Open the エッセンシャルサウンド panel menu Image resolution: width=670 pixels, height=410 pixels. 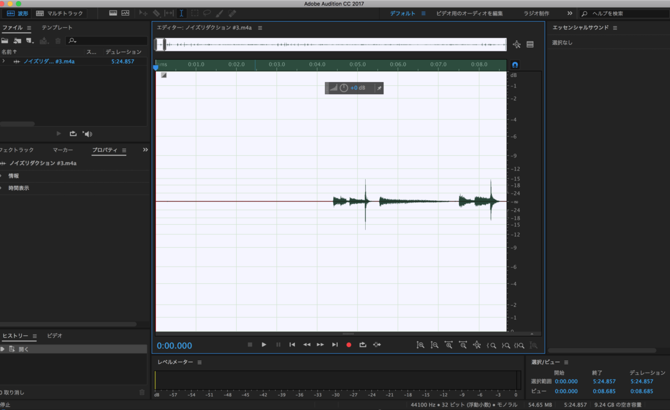coord(615,27)
